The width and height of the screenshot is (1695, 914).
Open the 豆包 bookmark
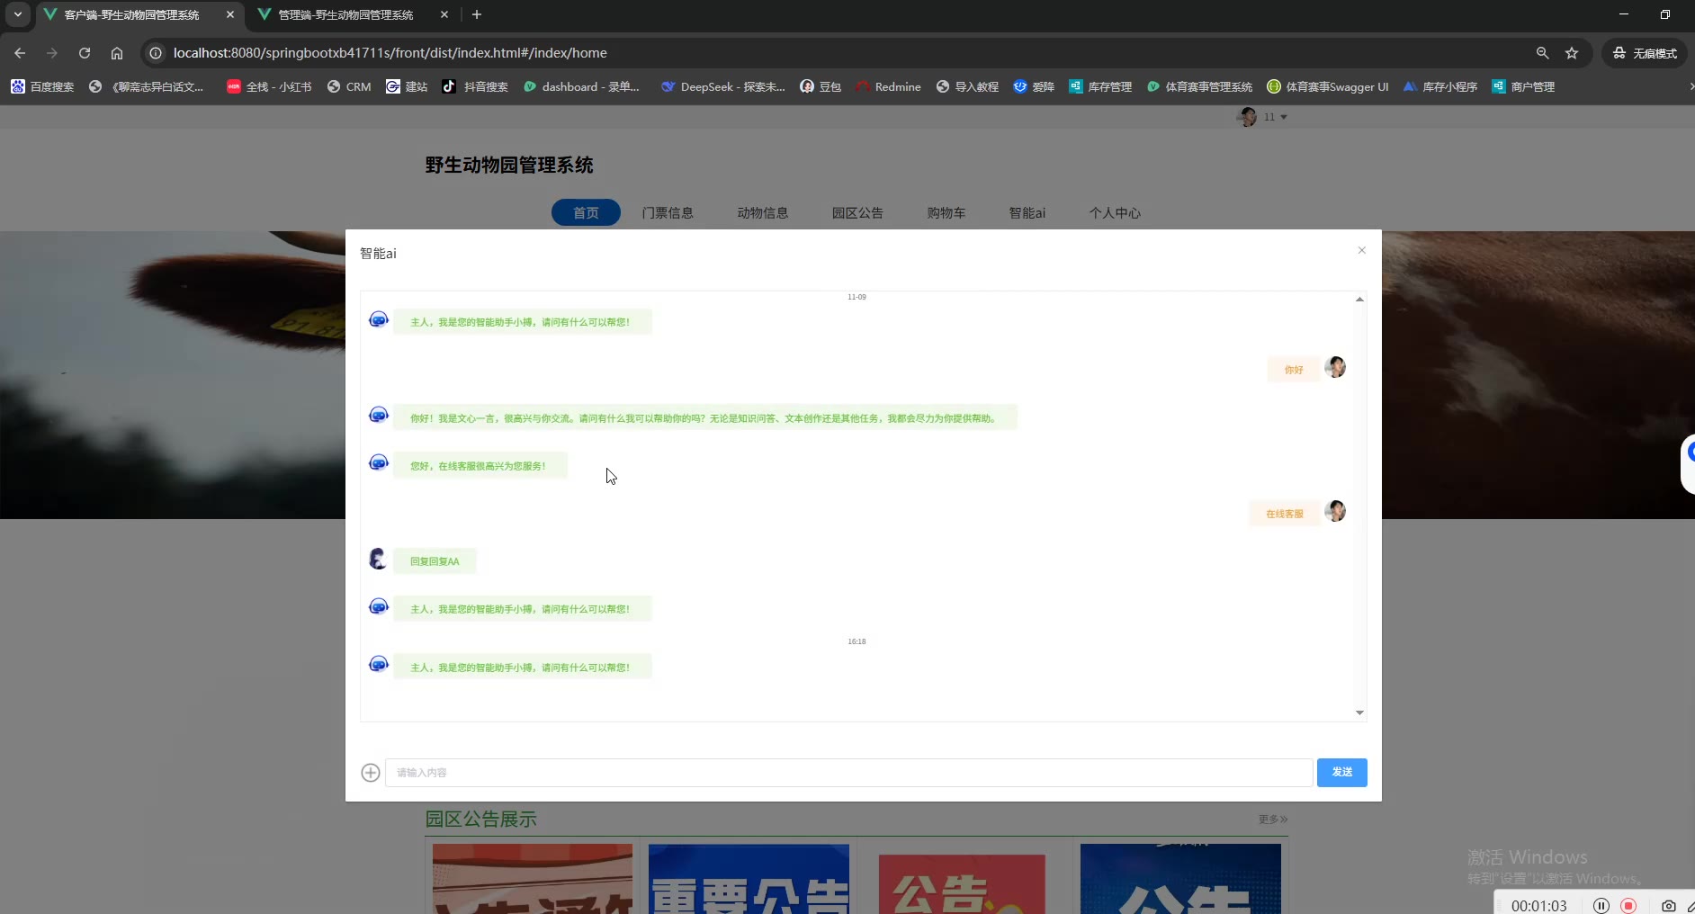pyautogui.click(x=821, y=87)
